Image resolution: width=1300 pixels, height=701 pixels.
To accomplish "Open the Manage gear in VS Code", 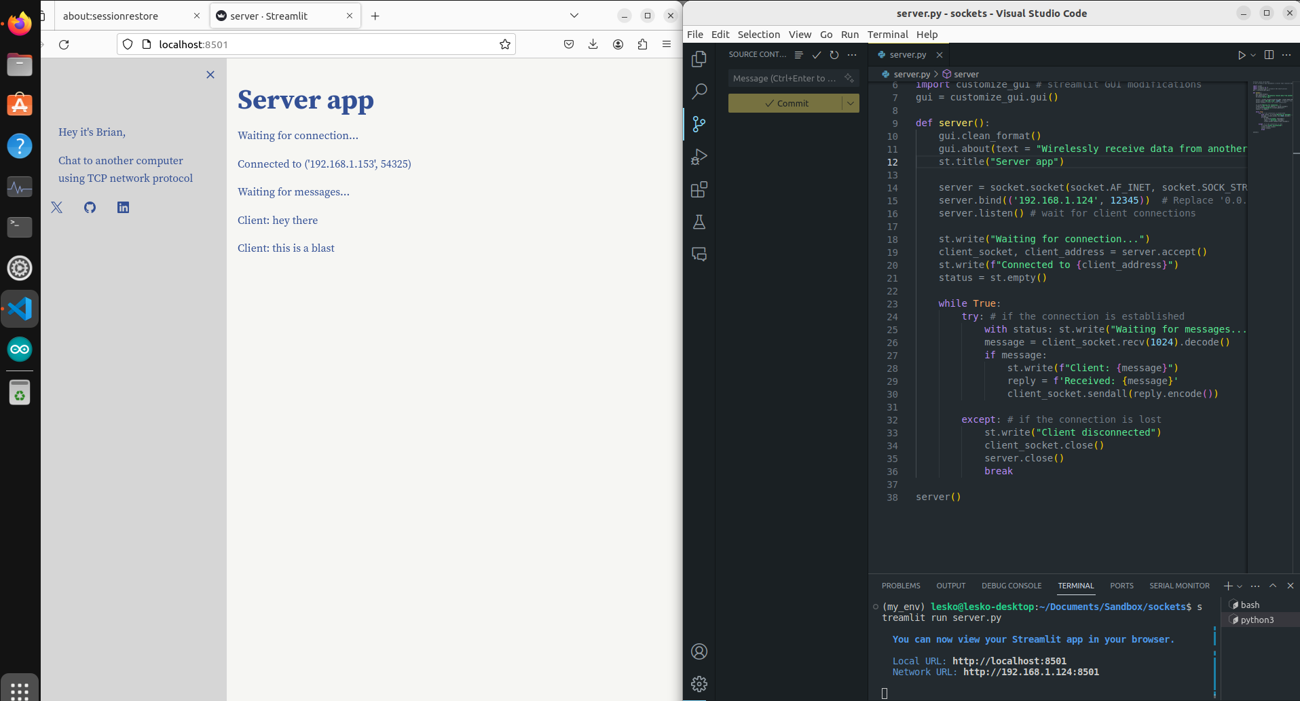I will click(x=699, y=683).
